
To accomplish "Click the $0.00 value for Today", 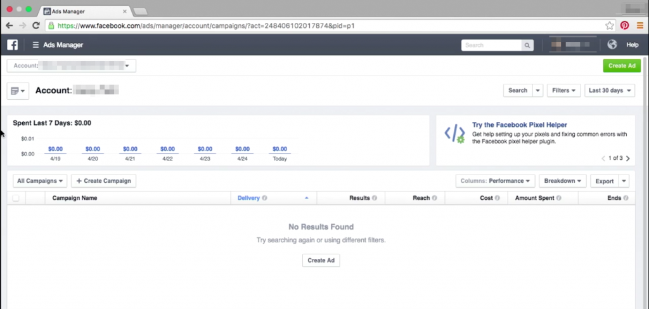I will (x=280, y=149).
